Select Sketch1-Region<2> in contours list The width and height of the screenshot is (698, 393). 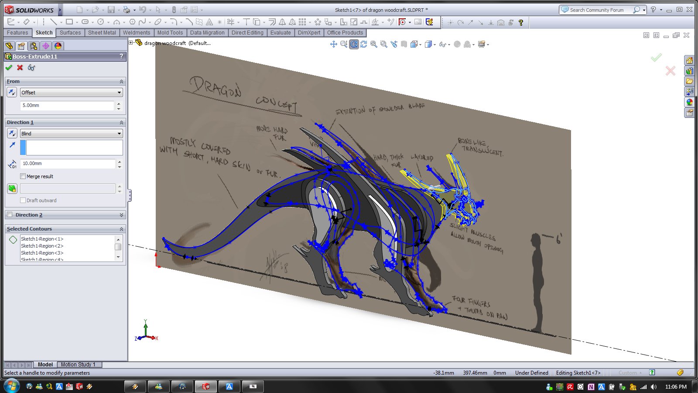42,246
